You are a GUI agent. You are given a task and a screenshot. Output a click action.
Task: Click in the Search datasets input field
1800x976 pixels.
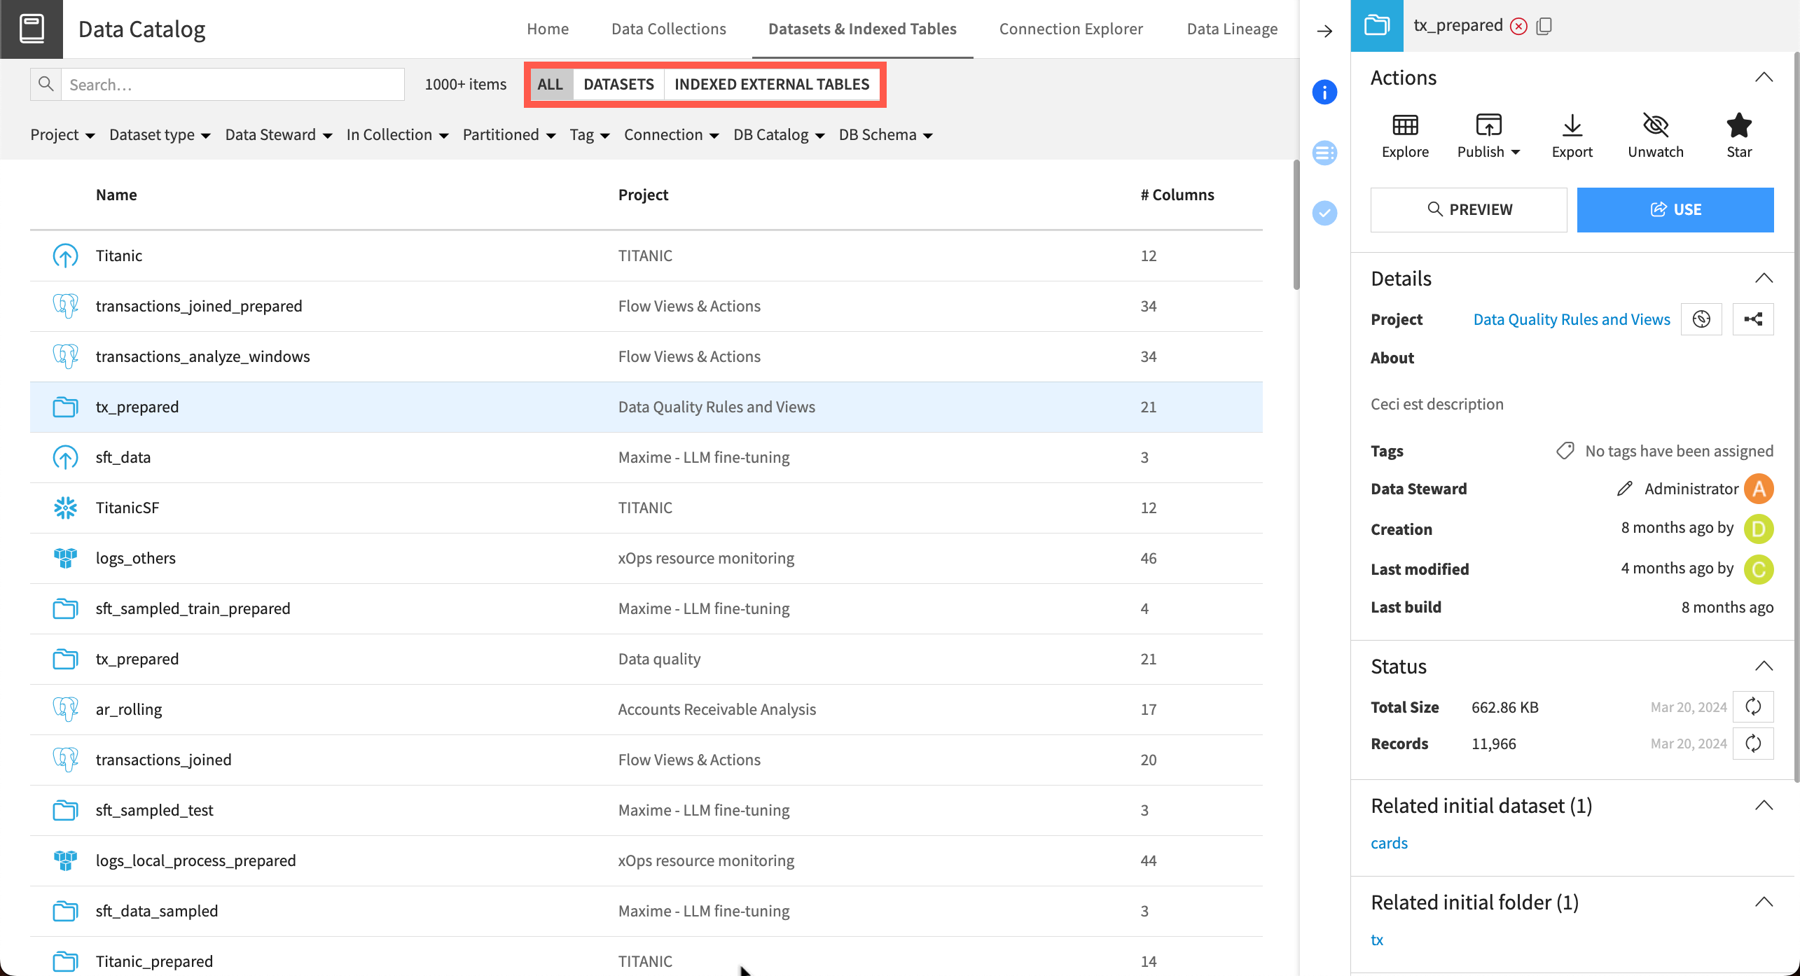232,84
